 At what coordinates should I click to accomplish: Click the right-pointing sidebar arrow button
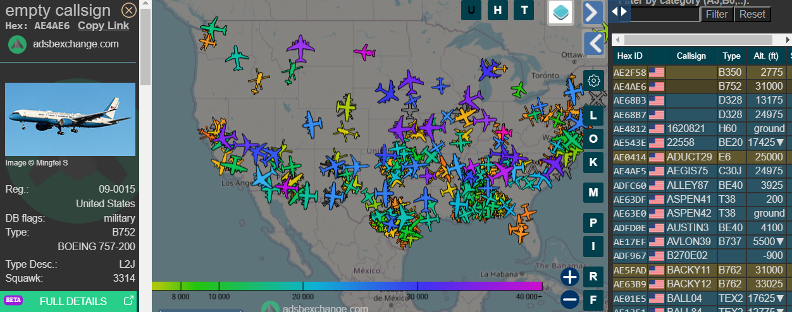[x=593, y=12]
